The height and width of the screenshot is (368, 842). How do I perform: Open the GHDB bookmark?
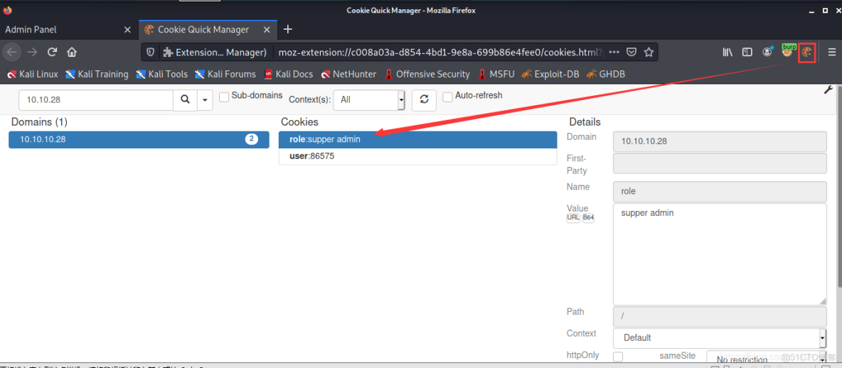pos(606,74)
